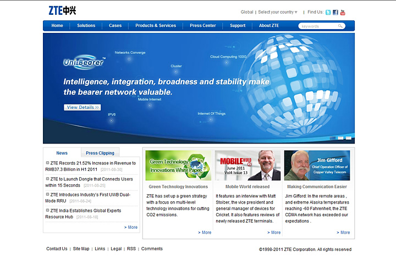
Task: Open the Products & Services menu
Action: click(156, 26)
